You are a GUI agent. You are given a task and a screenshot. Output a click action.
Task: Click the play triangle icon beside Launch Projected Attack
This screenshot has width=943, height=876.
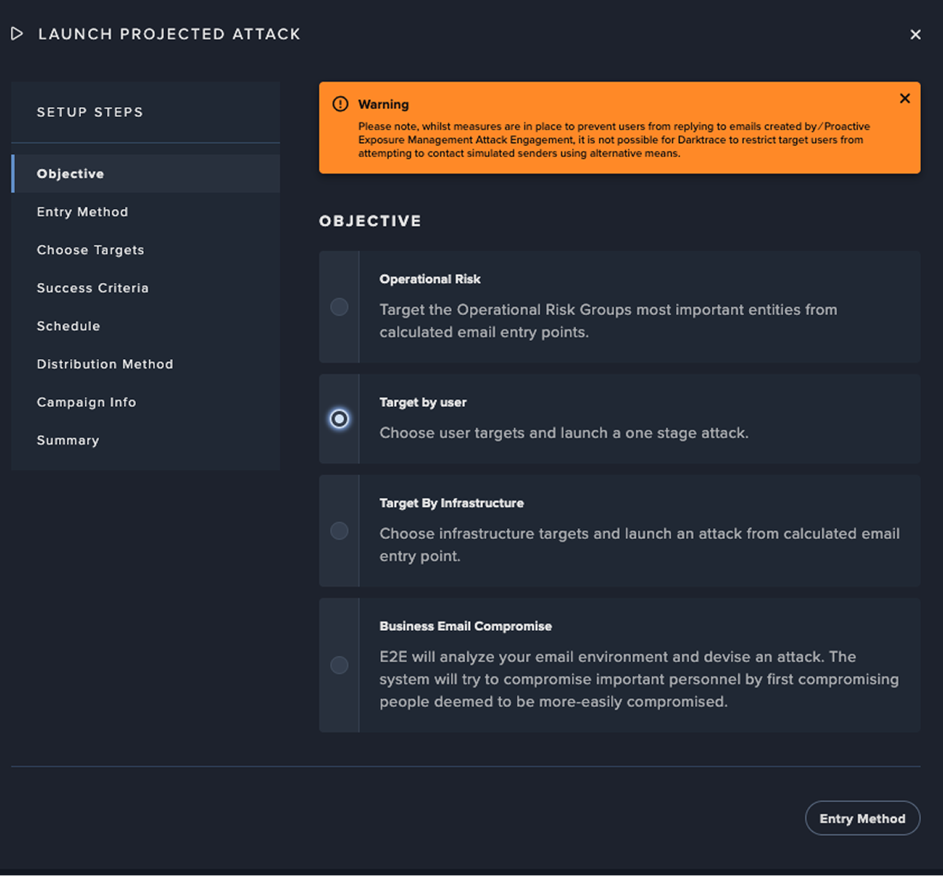pyautogui.click(x=17, y=34)
